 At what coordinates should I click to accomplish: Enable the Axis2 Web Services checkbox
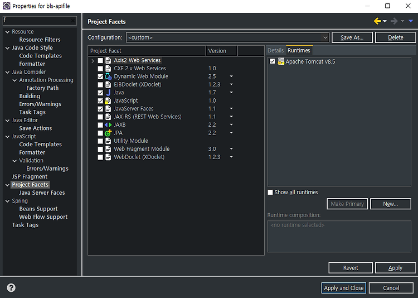coord(100,61)
